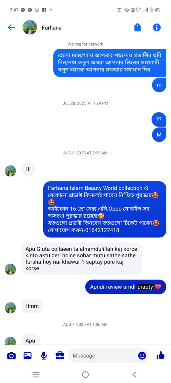Open the conversation info icon
Viewport: 171px width, 383px height.
tap(157, 28)
